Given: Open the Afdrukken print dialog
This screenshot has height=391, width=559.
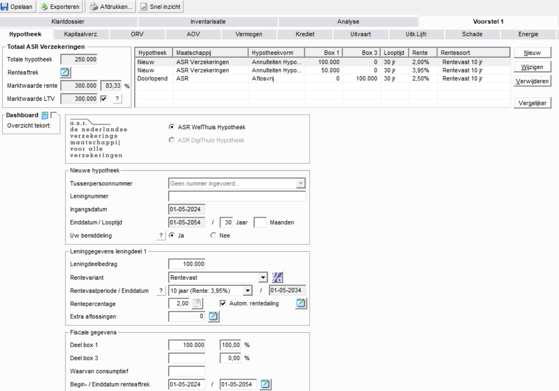Looking at the screenshot, I should pyautogui.click(x=112, y=7).
